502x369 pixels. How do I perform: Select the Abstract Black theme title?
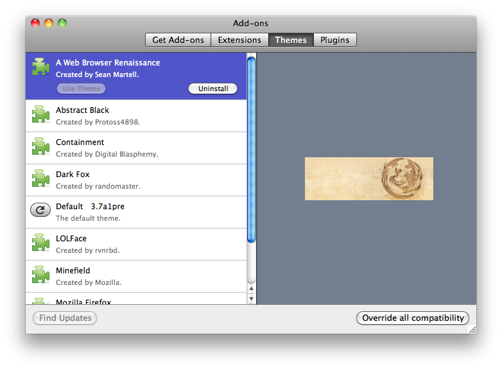click(82, 110)
